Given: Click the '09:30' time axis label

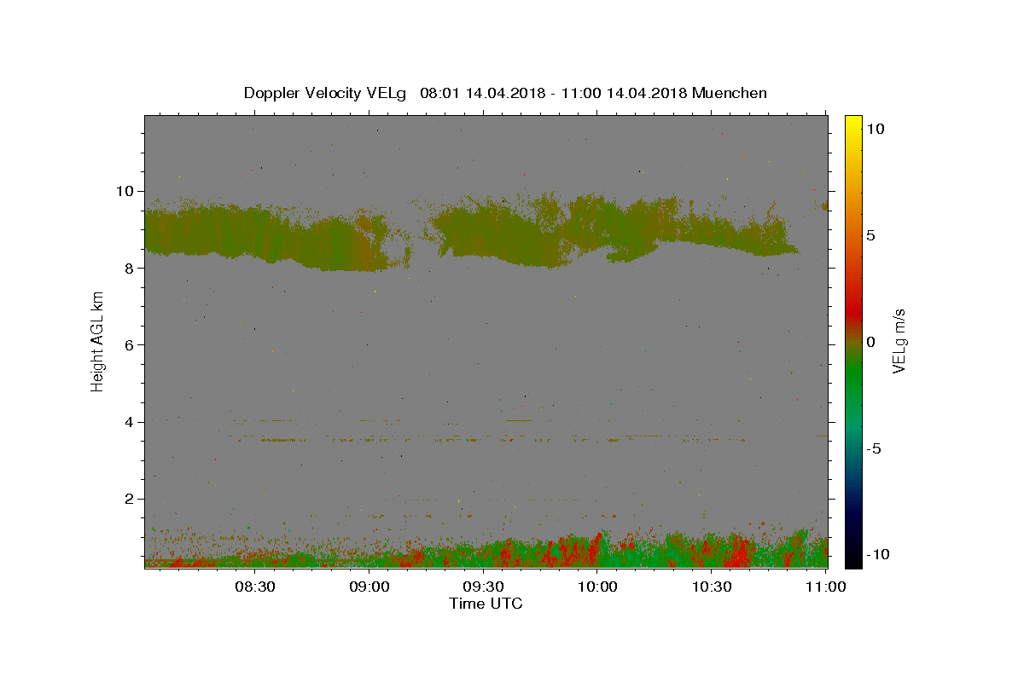Looking at the screenshot, I should pos(484,587).
